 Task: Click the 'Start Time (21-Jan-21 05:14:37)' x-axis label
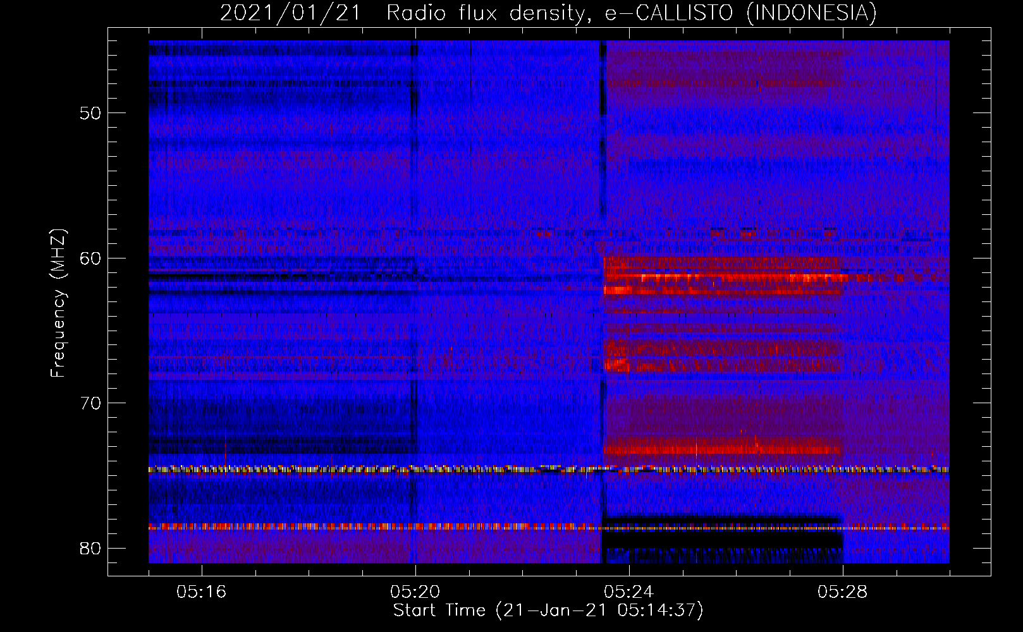pyautogui.click(x=548, y=611)
